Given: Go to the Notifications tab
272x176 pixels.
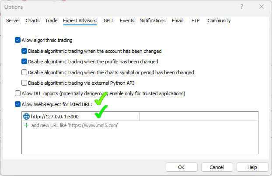Looking at the screenshot, I should (x=152, y=21).
